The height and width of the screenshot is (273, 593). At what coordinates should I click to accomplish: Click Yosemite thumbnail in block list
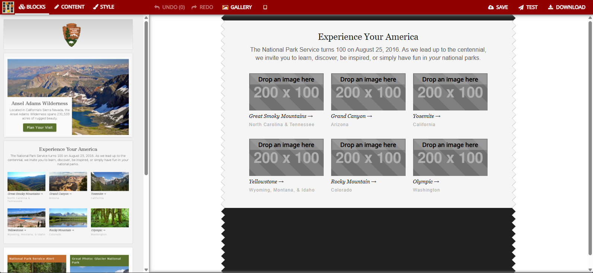[110, 182]
